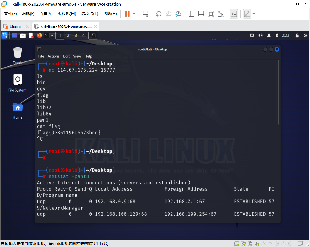Click the terminal vertical scrollbar
This screenshot has height=247, width=310.
pos(279,92)
